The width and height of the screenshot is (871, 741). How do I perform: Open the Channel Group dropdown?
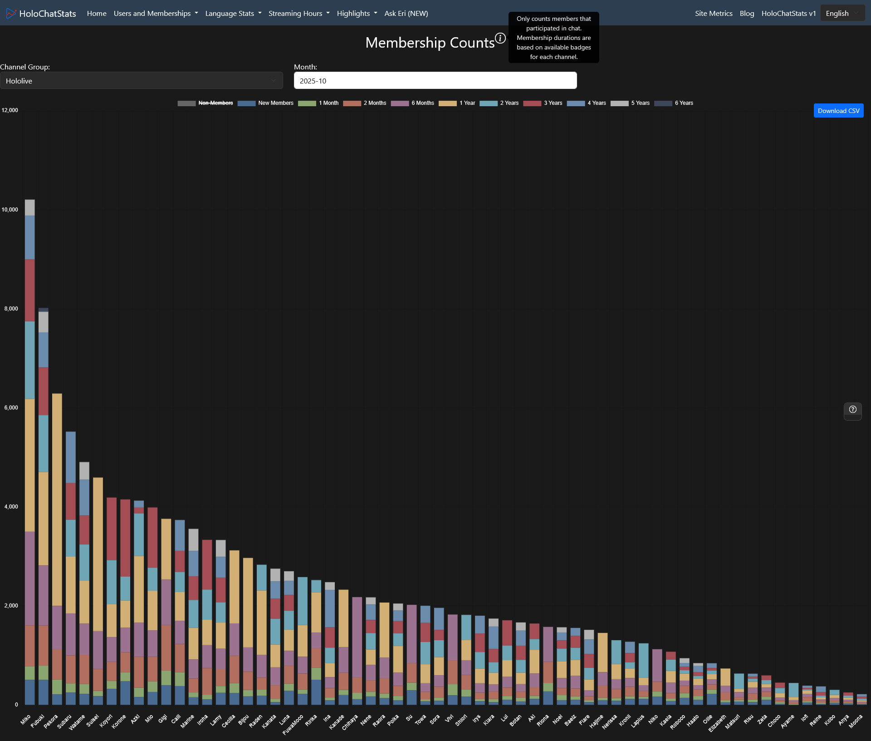pyautogui.click(x=141, y=81)
